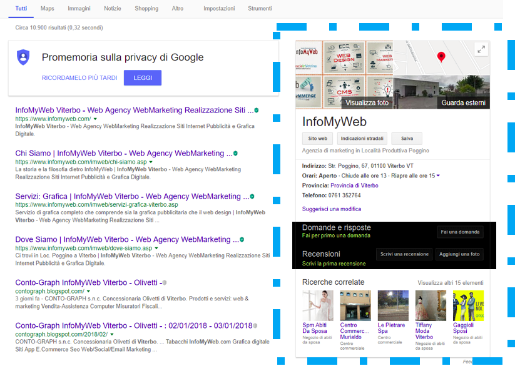Open the Shopping tab
Screen dimensions: 520x371
coord(146,8)
